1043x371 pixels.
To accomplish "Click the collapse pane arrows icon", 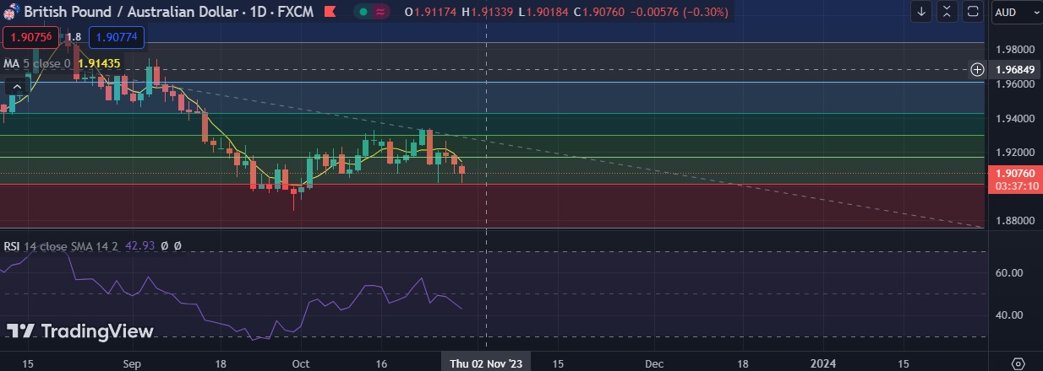I will 947,12.
